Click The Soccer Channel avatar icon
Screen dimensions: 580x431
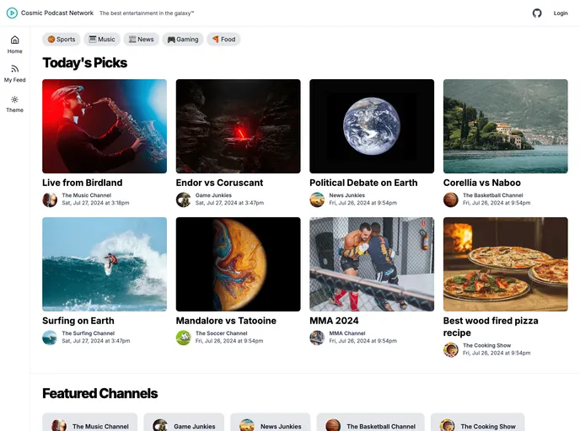(x=184, y=338)
